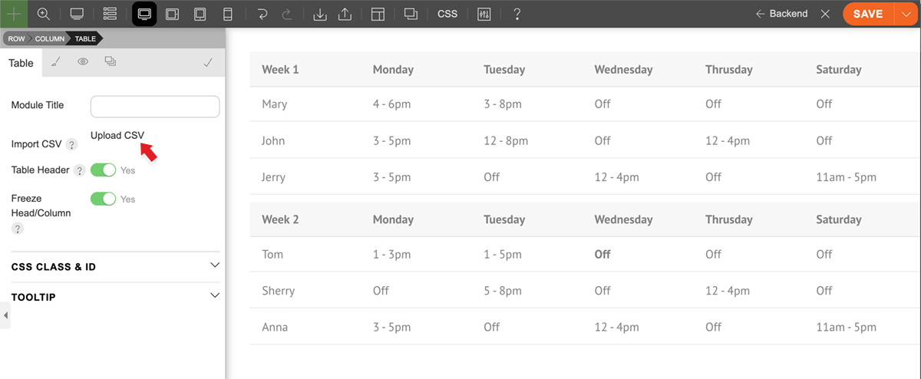921x379 pixels.
Task: Select COLUMN in the breadcrumb
Action: click(x=49, y=38)
